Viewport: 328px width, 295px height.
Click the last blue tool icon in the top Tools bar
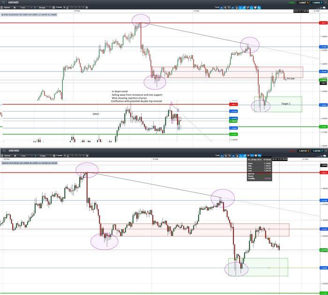259,8
